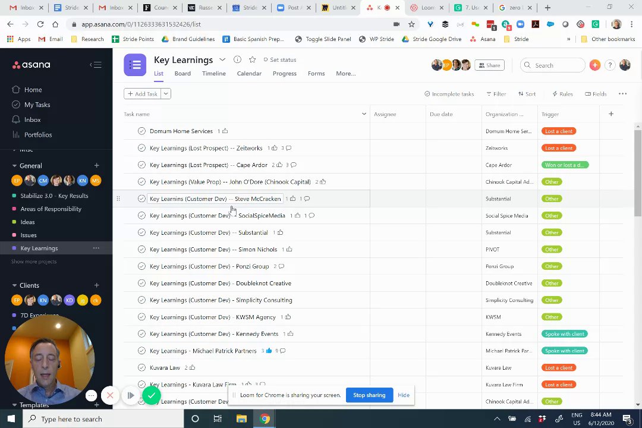The width and height of the screenshot is (642, 428).
Task: Mark Domum Home Services complete
Action: coord(141,131)
